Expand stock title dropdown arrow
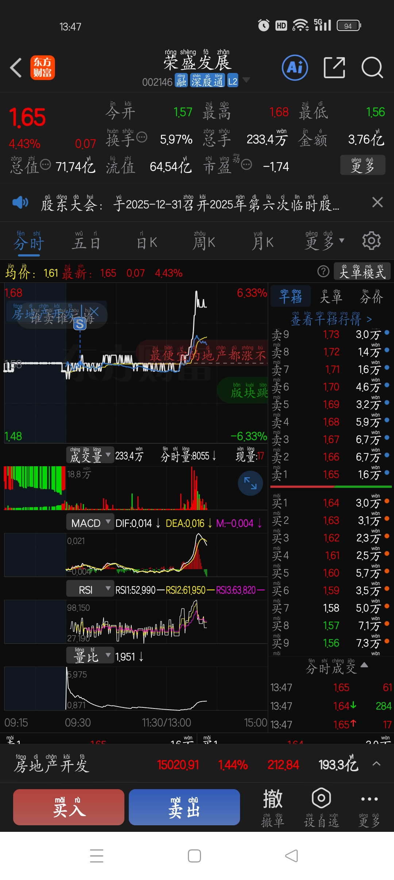Viewport: 394px width, 880px height. [x=246, y=80]
